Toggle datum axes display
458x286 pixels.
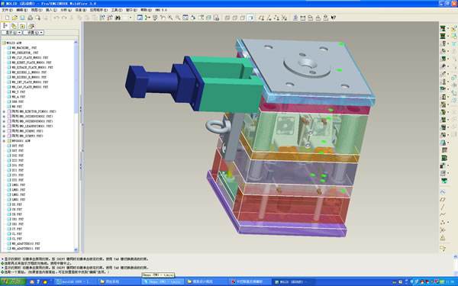click(269, 18)
